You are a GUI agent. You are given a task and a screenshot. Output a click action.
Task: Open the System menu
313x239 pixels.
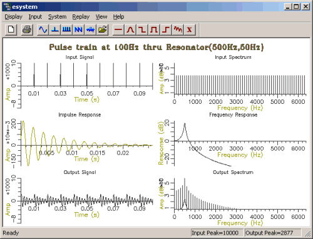pyautogui.click(x=58, y=17)
